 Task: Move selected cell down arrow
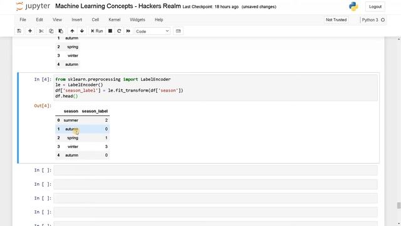coord(82,31)
